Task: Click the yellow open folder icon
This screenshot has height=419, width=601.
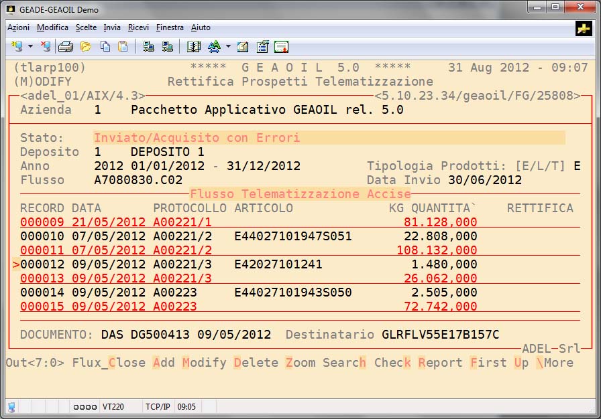Action: pos(86,46)
